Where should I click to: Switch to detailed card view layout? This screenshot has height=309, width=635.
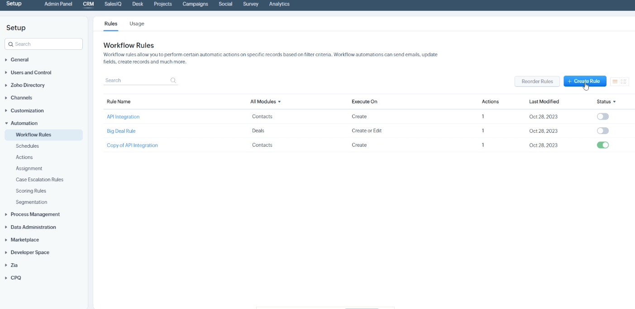[x=624, y=81]
